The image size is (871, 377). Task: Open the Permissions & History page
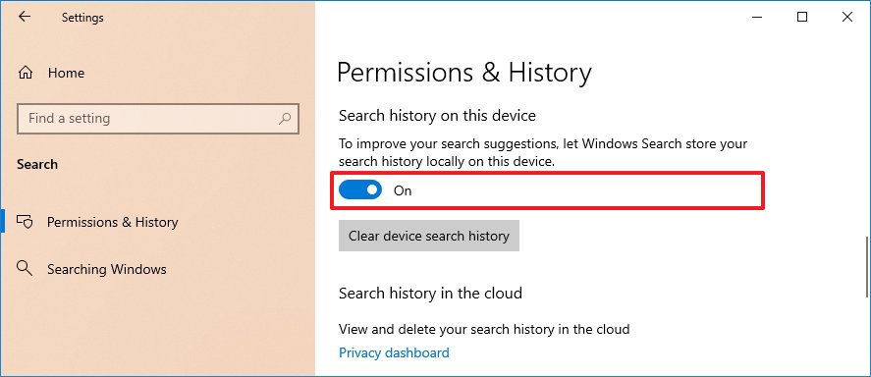pos(112,222)
